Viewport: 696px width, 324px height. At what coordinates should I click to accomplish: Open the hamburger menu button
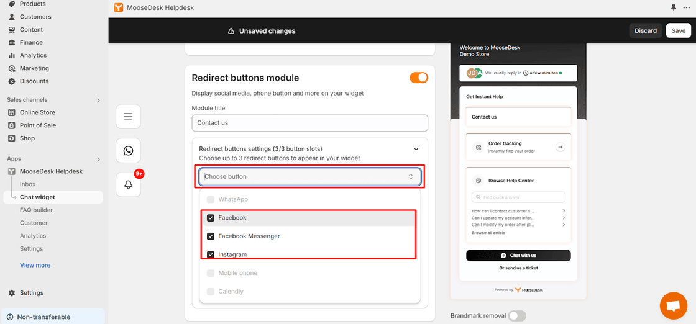(x=128, y=117)
